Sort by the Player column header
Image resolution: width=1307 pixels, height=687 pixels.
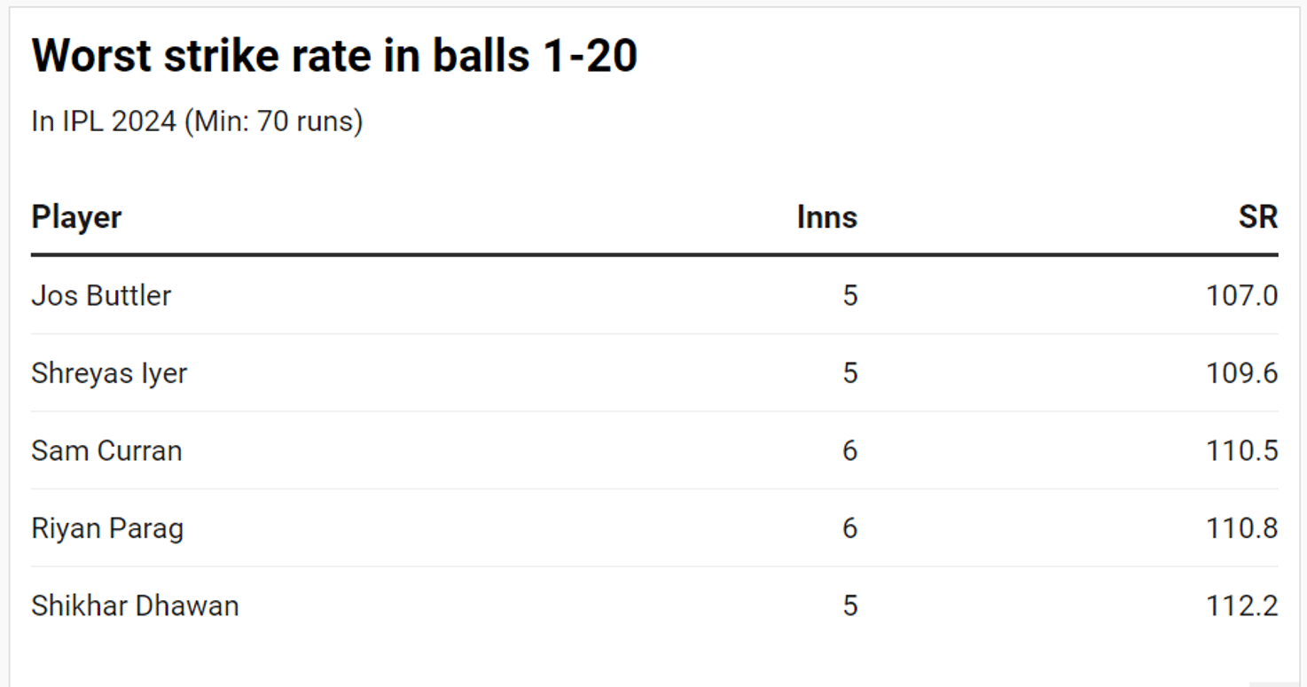point(76,217)
